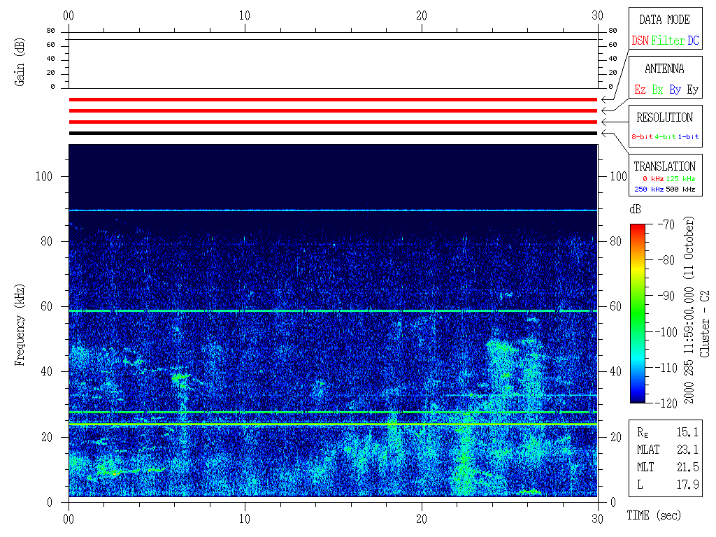Click the Frequency (kHz) axis label
Screen dimensions: 716x537
click(21, 322)
